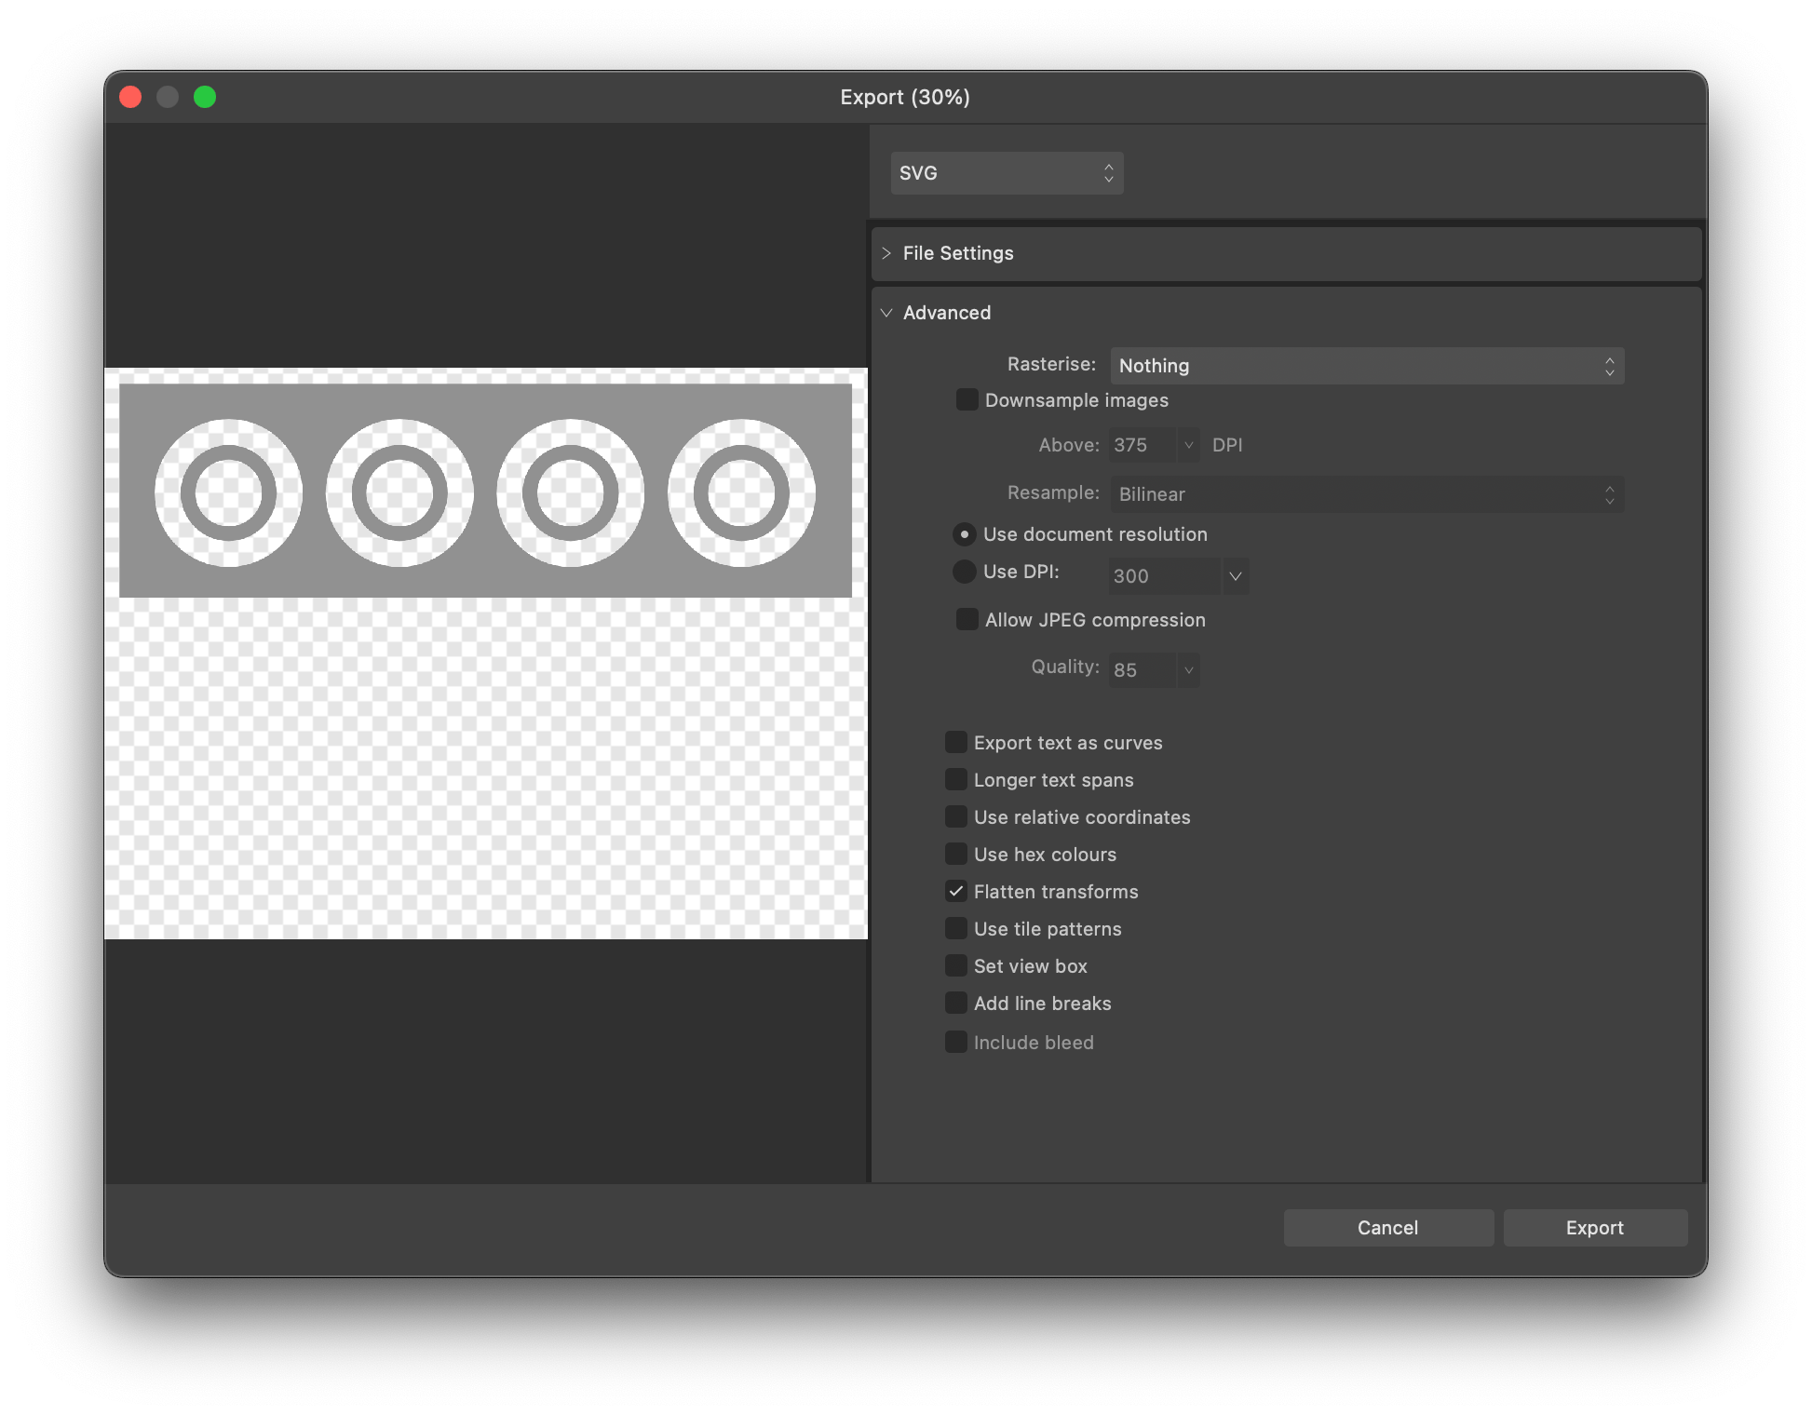1812x1415 pixels.
Task: Click the Quality 85 value field
Action: [x=1143, y=670]
